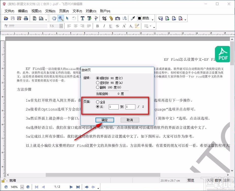The image size is (235, 191).
Task: Click the Save As pencil-disk icon
Action: point(19,19)
